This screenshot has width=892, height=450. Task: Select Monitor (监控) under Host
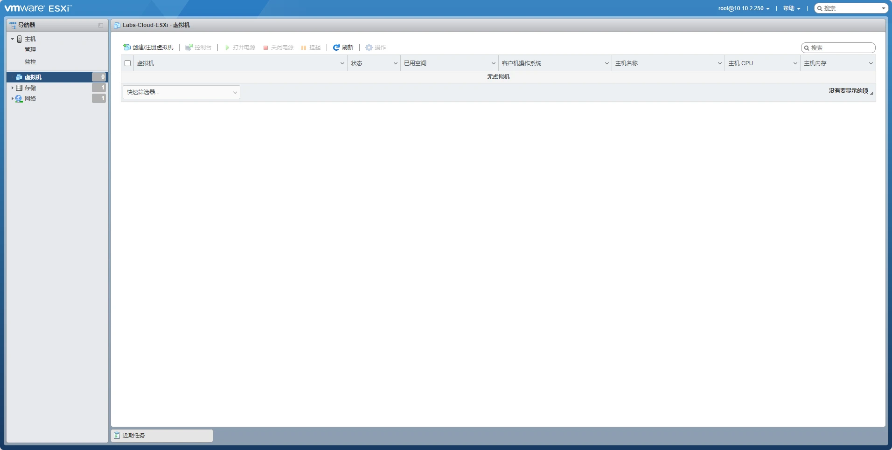pos(30,62)
